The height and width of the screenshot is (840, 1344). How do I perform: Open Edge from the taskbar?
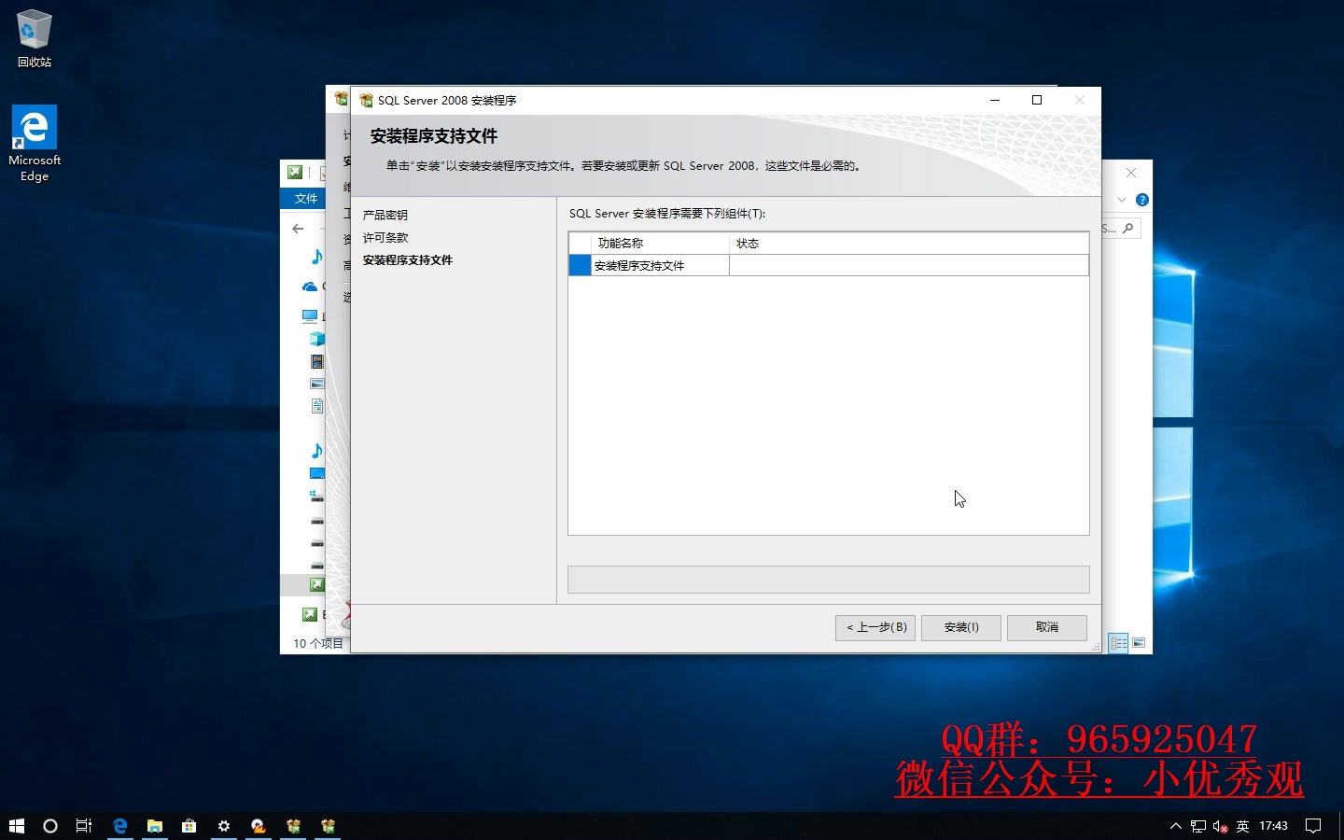pos(120,826)
